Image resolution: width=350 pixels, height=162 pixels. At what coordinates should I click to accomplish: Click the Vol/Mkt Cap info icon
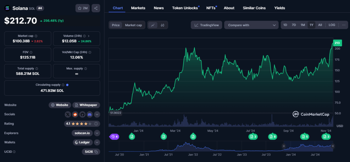coord(90,52)
